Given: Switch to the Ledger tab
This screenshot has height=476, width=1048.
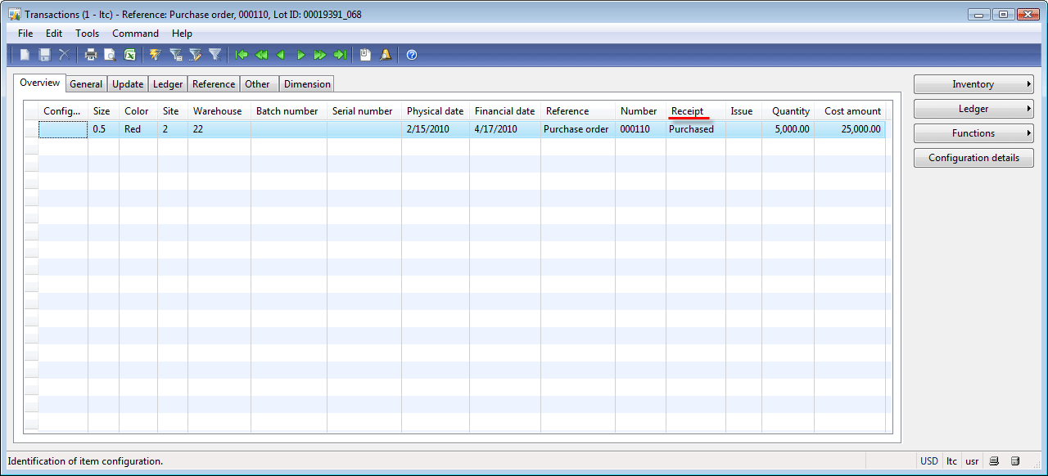Looking at the screenshot, I should point(168,83).
